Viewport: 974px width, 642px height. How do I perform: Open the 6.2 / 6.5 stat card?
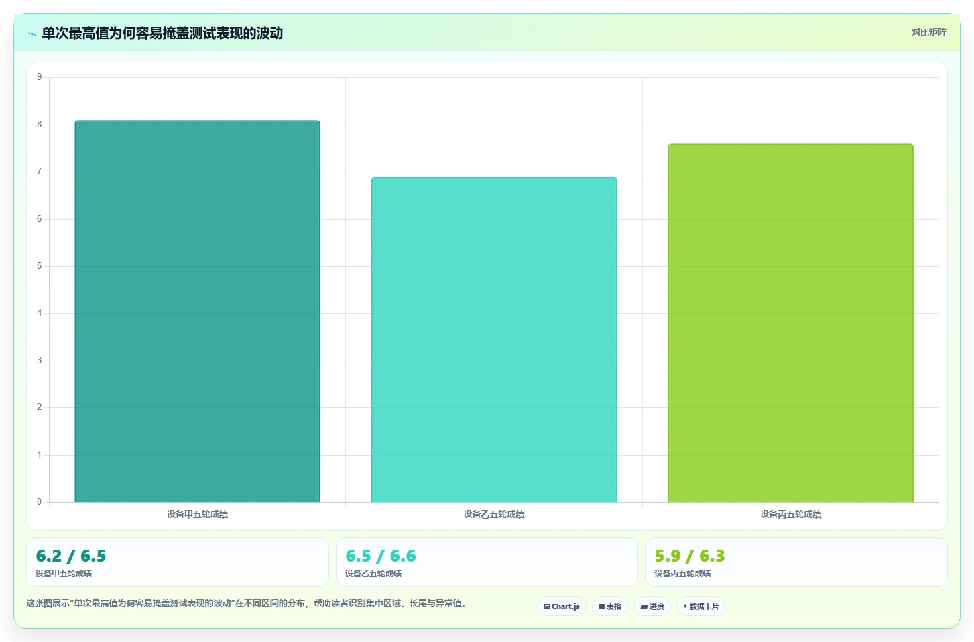pos(178,562)
